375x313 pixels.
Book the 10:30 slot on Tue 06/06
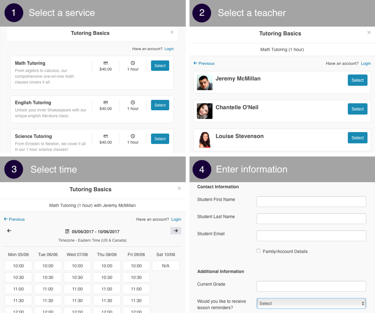tap(48, 277)
